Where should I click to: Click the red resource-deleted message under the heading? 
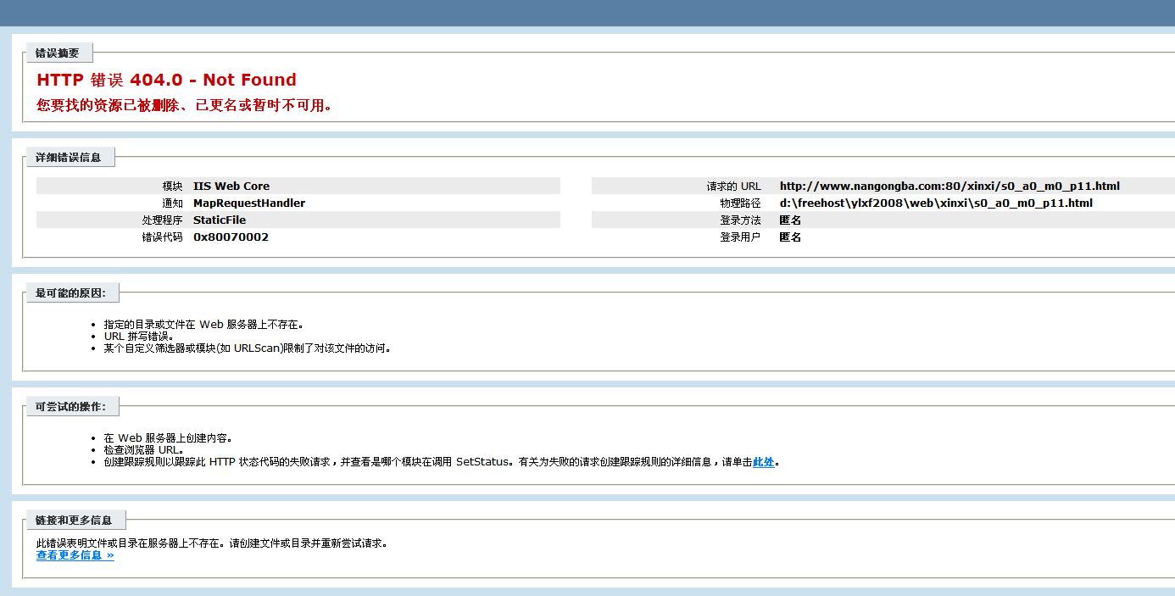[184, 106]
